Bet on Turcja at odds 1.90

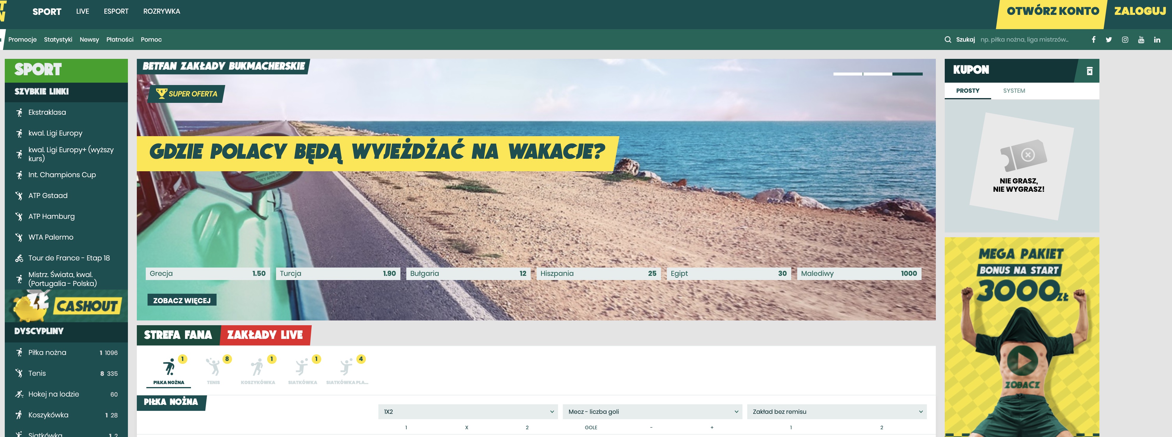pyautogui.click(x=338, y=273)
